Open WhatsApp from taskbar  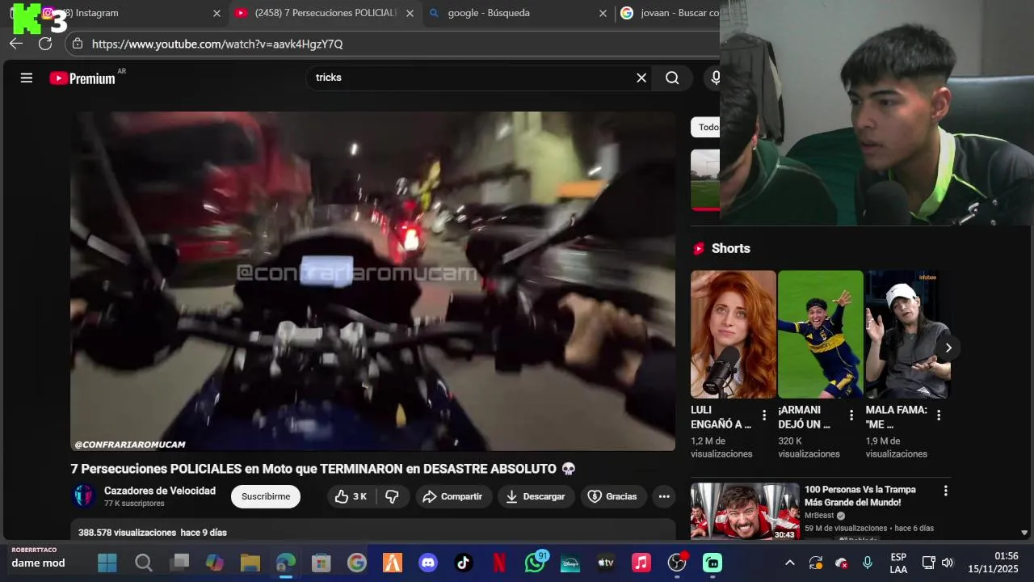click(535, 563)
